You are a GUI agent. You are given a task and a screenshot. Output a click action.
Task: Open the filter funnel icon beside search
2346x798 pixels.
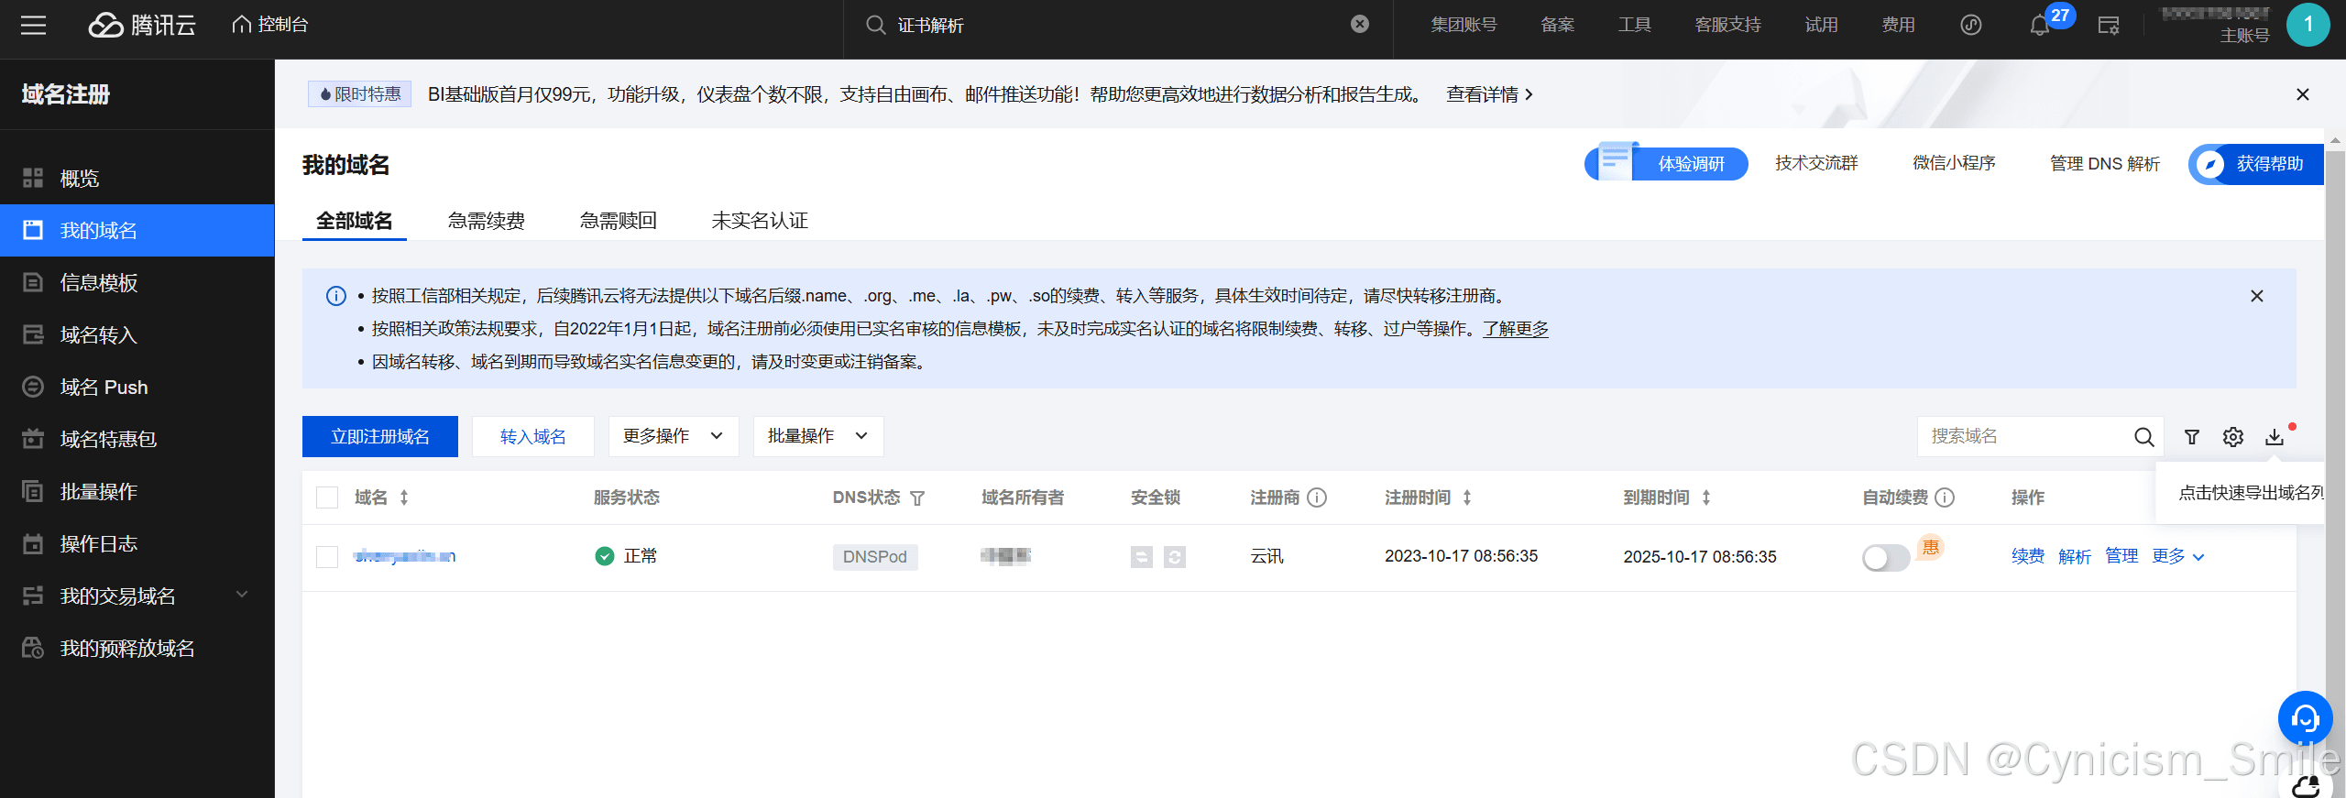tap(2192, 437)
